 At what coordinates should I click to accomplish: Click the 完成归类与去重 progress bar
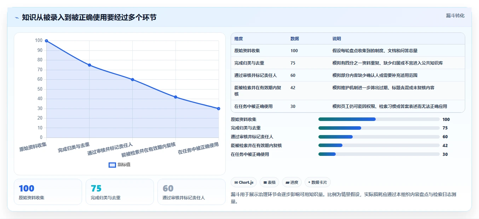pos(379,128)
